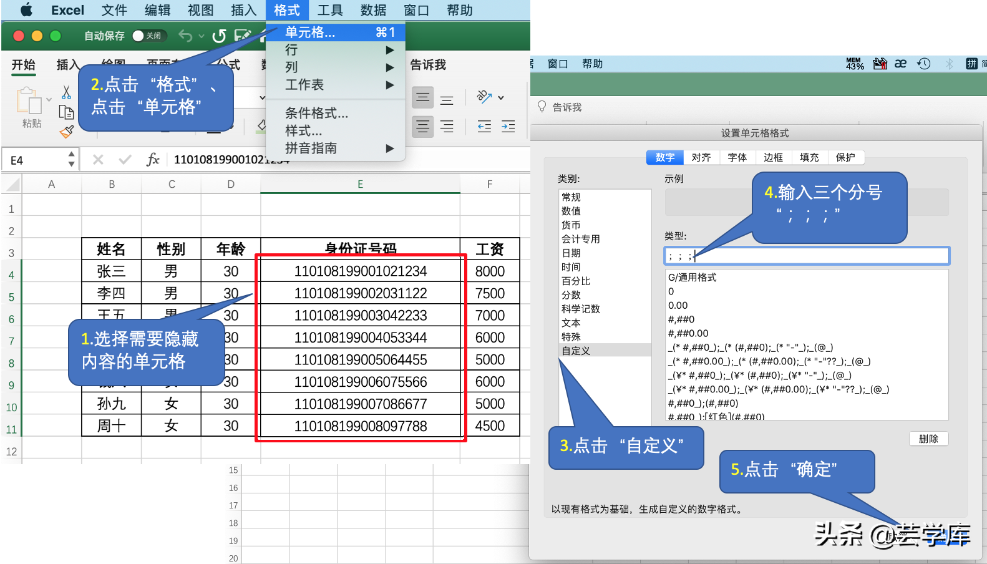Click the lightbulb Tell Me icon

pyautogui.click(x=542, y=107)
